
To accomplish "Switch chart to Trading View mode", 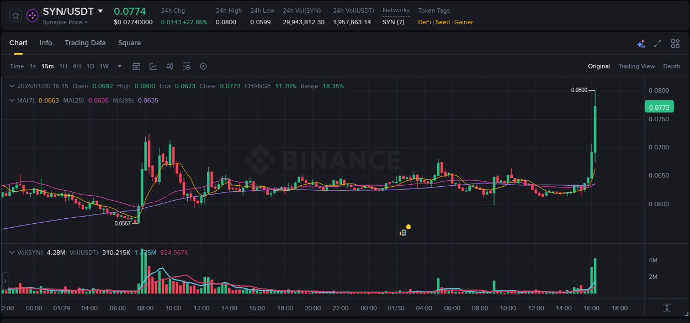I will (636, 66).
